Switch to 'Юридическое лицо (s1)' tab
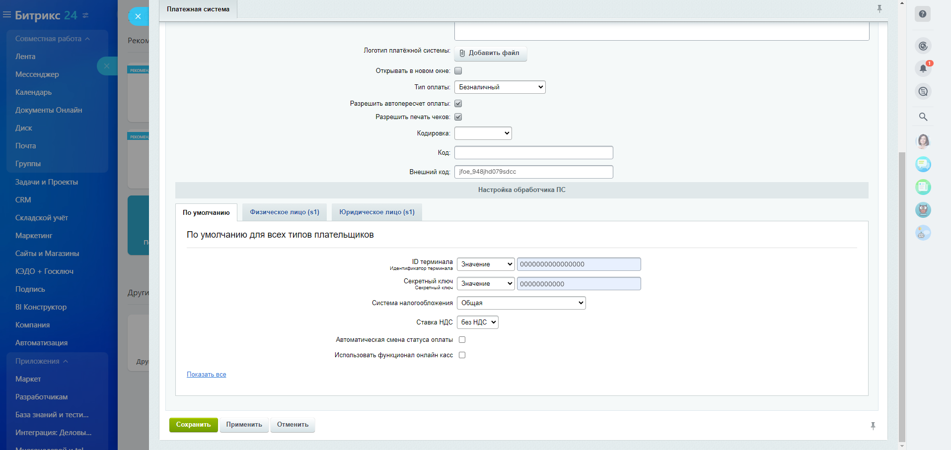 (x=376, y=212)
